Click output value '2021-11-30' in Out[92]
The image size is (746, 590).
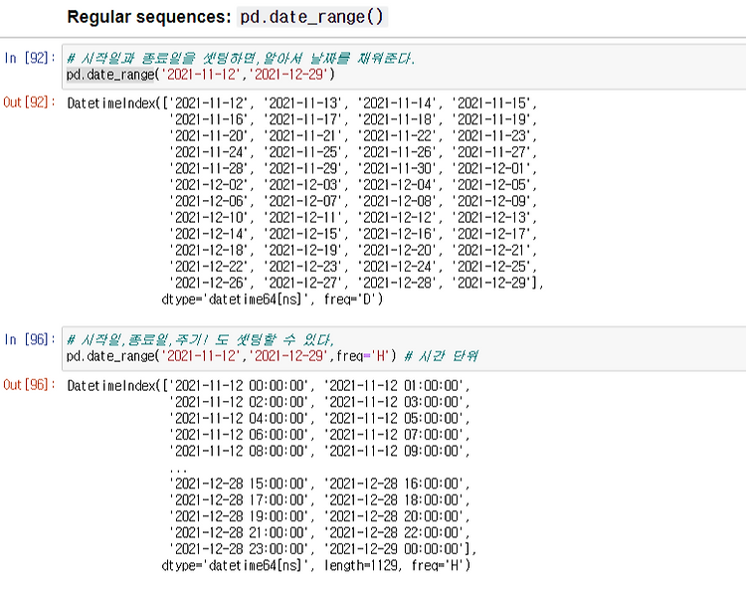coord(398,168)
